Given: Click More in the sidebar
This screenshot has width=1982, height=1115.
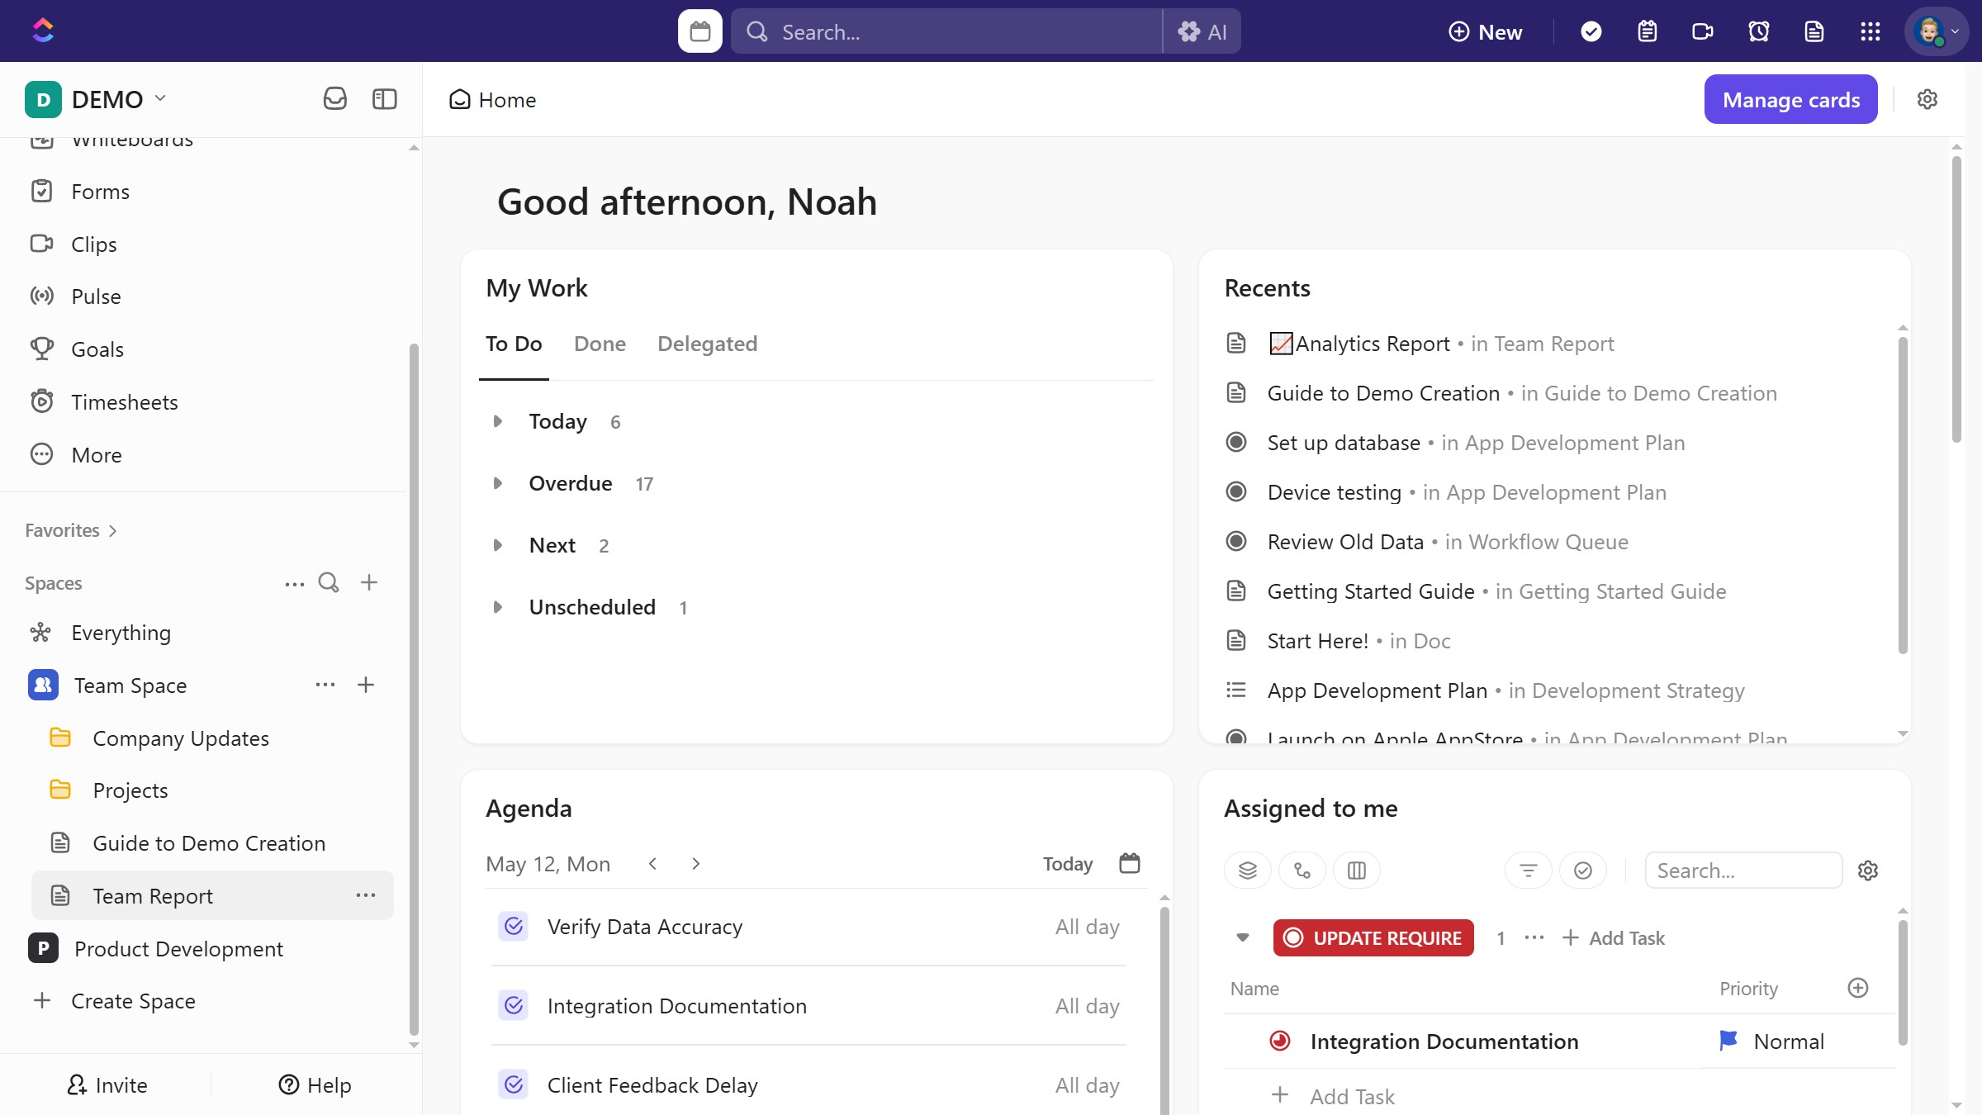Looking at the screenshot, I should [x=96, y=455].
